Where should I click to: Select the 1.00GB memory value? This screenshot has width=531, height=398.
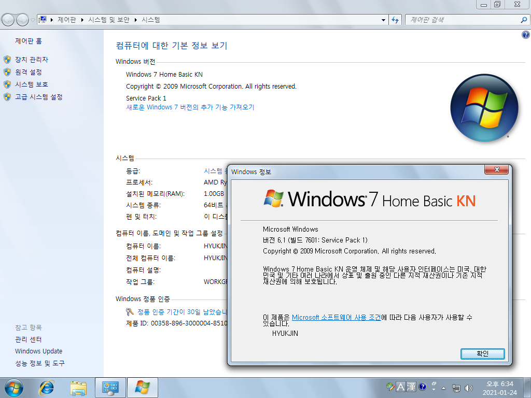point(214,194)
